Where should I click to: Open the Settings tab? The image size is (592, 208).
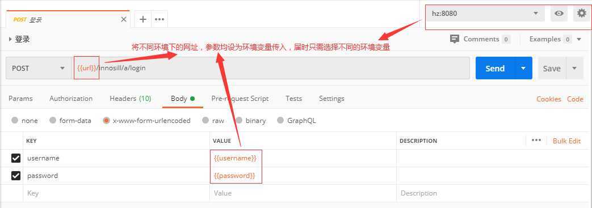(331, 99)
